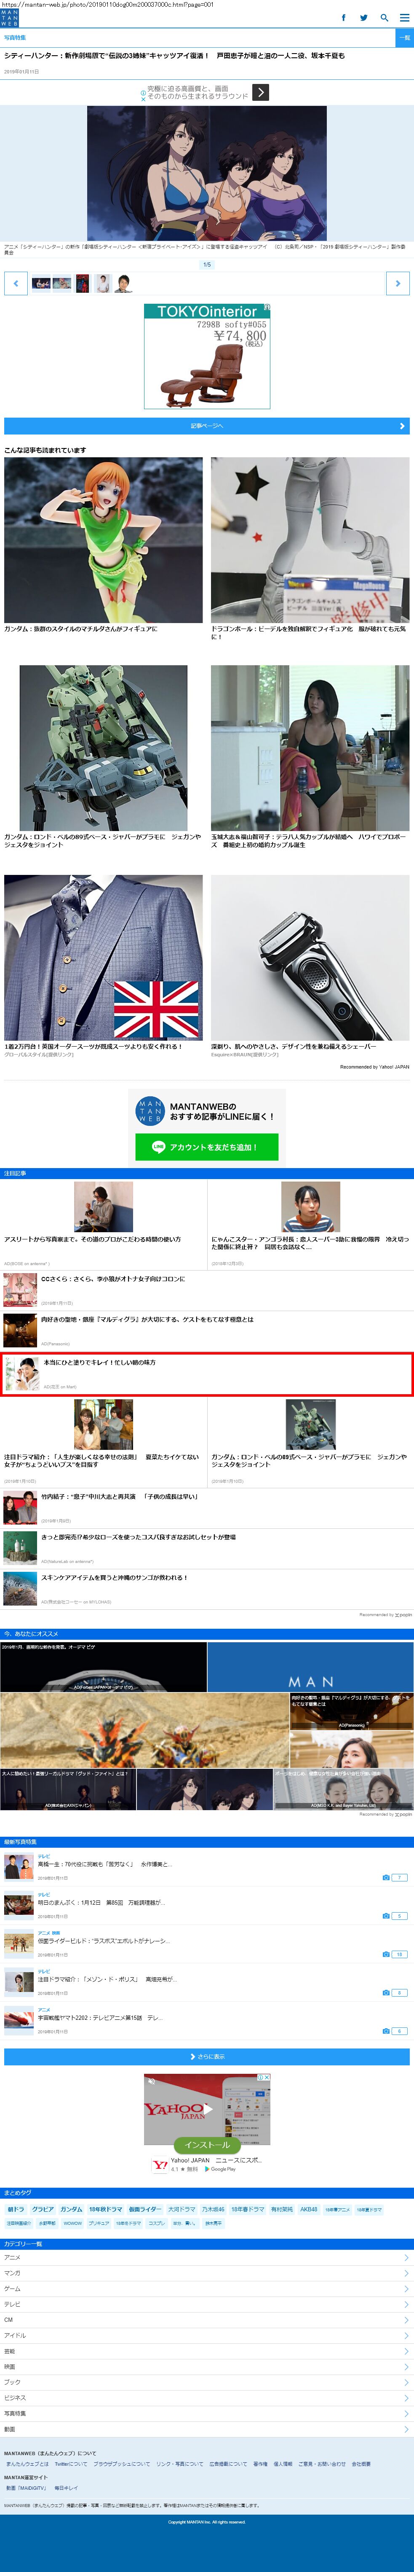Expand the テレビ category row
This screenshot has width=414, height=2572.
pyautogui.click(x=206, y=2305)
